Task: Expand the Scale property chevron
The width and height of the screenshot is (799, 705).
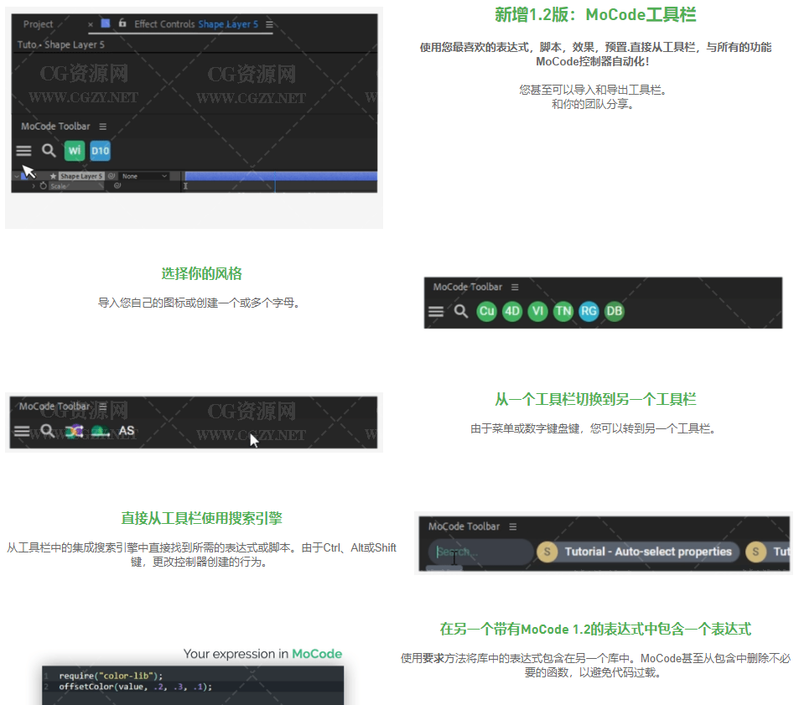Action: pyautogui.click(x=34, y=185)
